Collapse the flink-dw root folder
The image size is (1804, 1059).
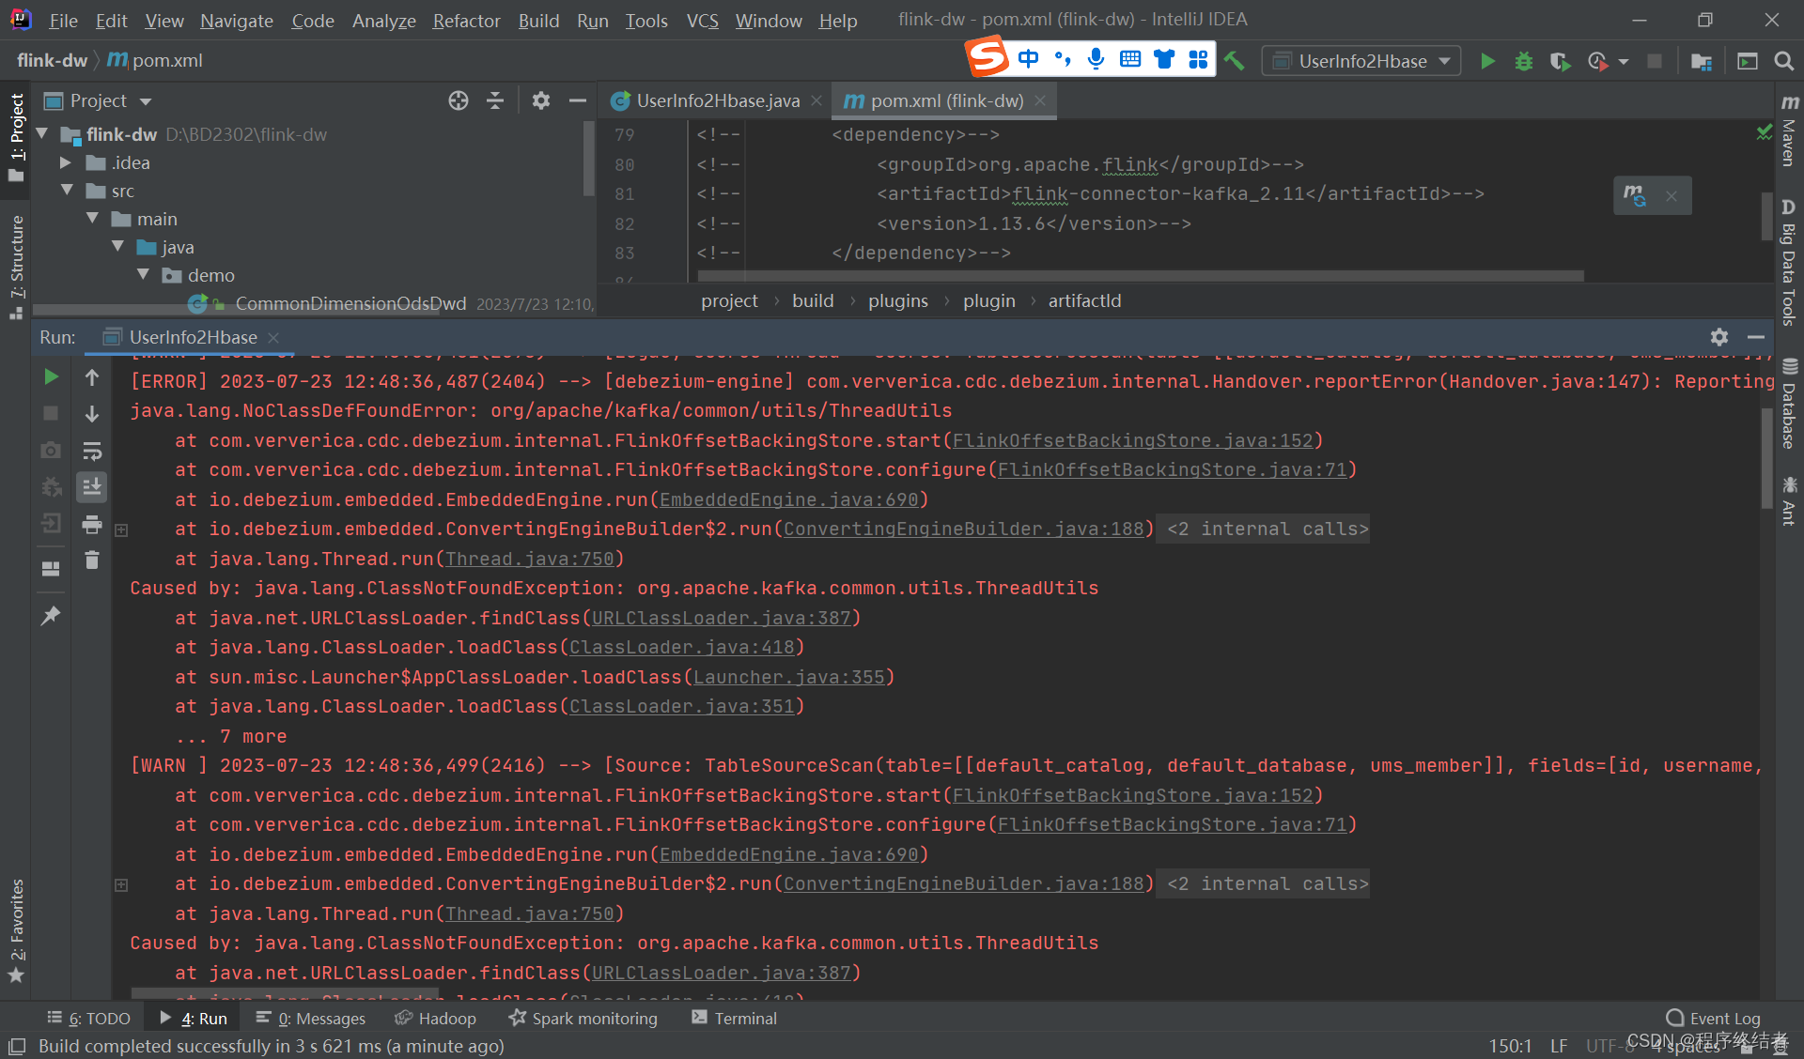(x=42, y=134)
